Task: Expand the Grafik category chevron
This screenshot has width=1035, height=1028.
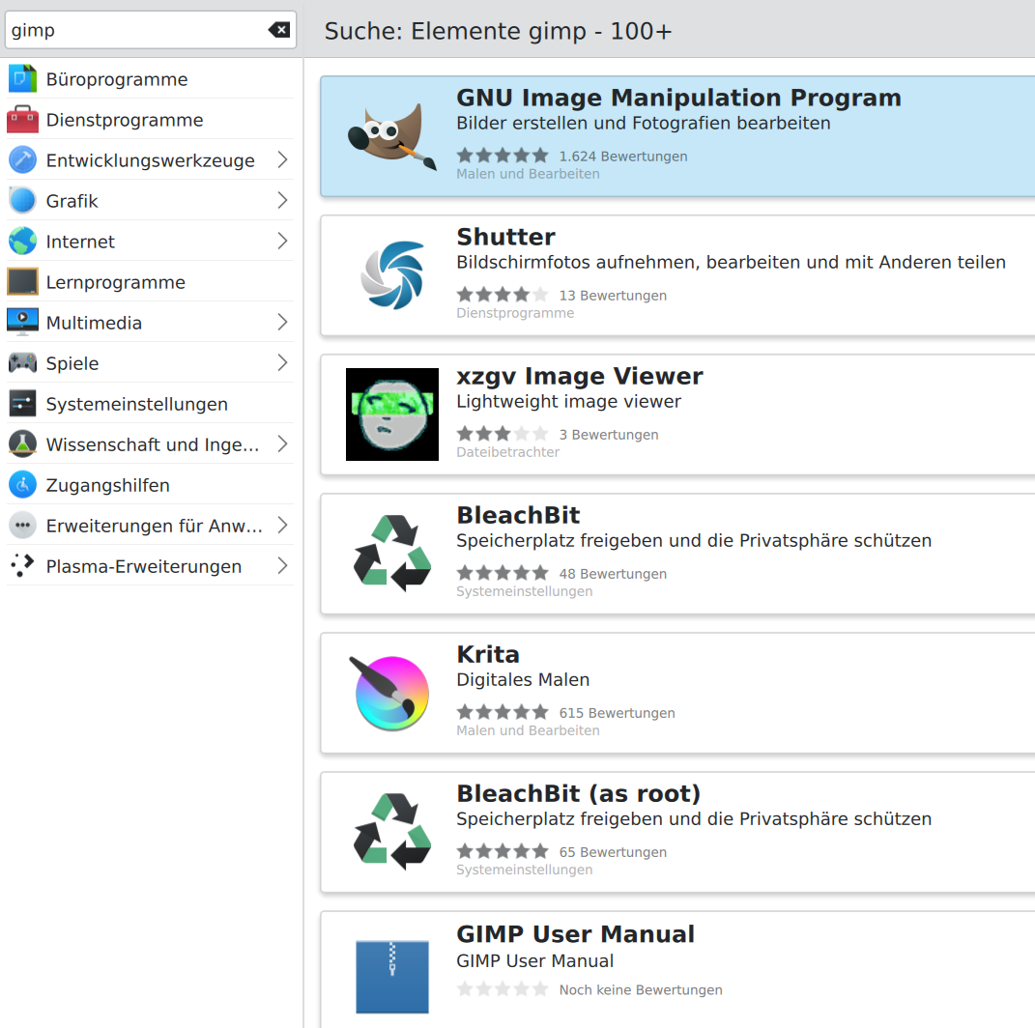Action: coord(282,201)
